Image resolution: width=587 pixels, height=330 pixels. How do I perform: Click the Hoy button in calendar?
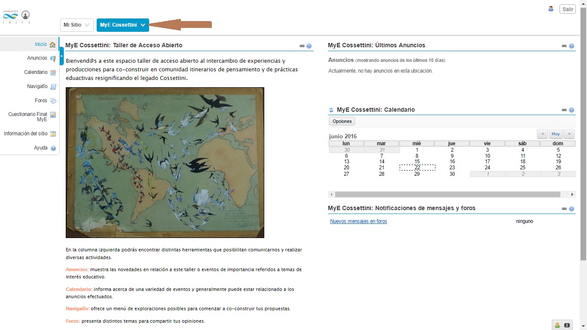(556, 134)
